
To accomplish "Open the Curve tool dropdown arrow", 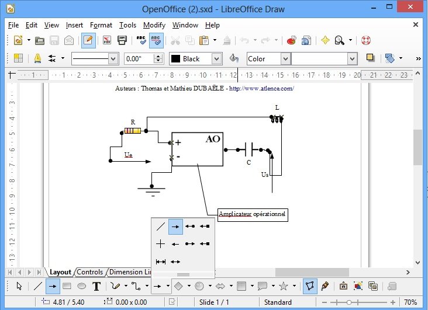I will 126,286.
